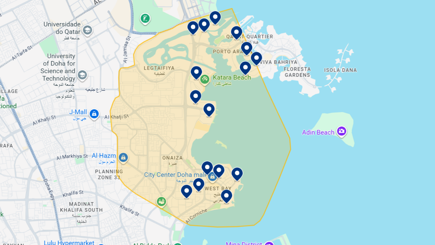Select the Al Hazm mall icon

point(124,158)
